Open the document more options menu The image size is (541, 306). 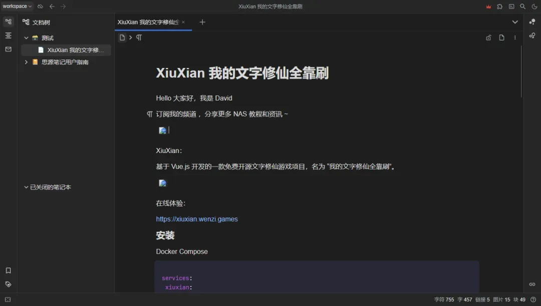pyautogui.click(x=515, y=37)
